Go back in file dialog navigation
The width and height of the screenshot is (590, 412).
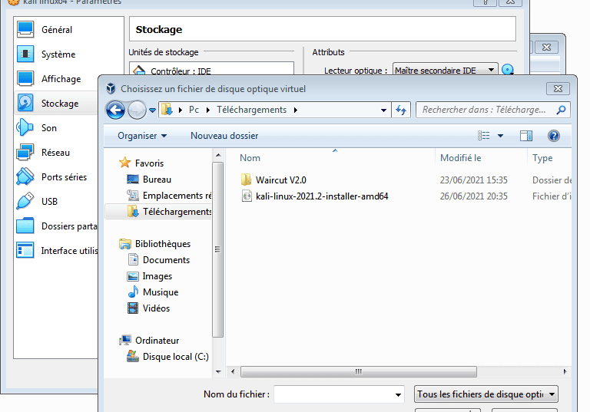[x=115, y=110]
